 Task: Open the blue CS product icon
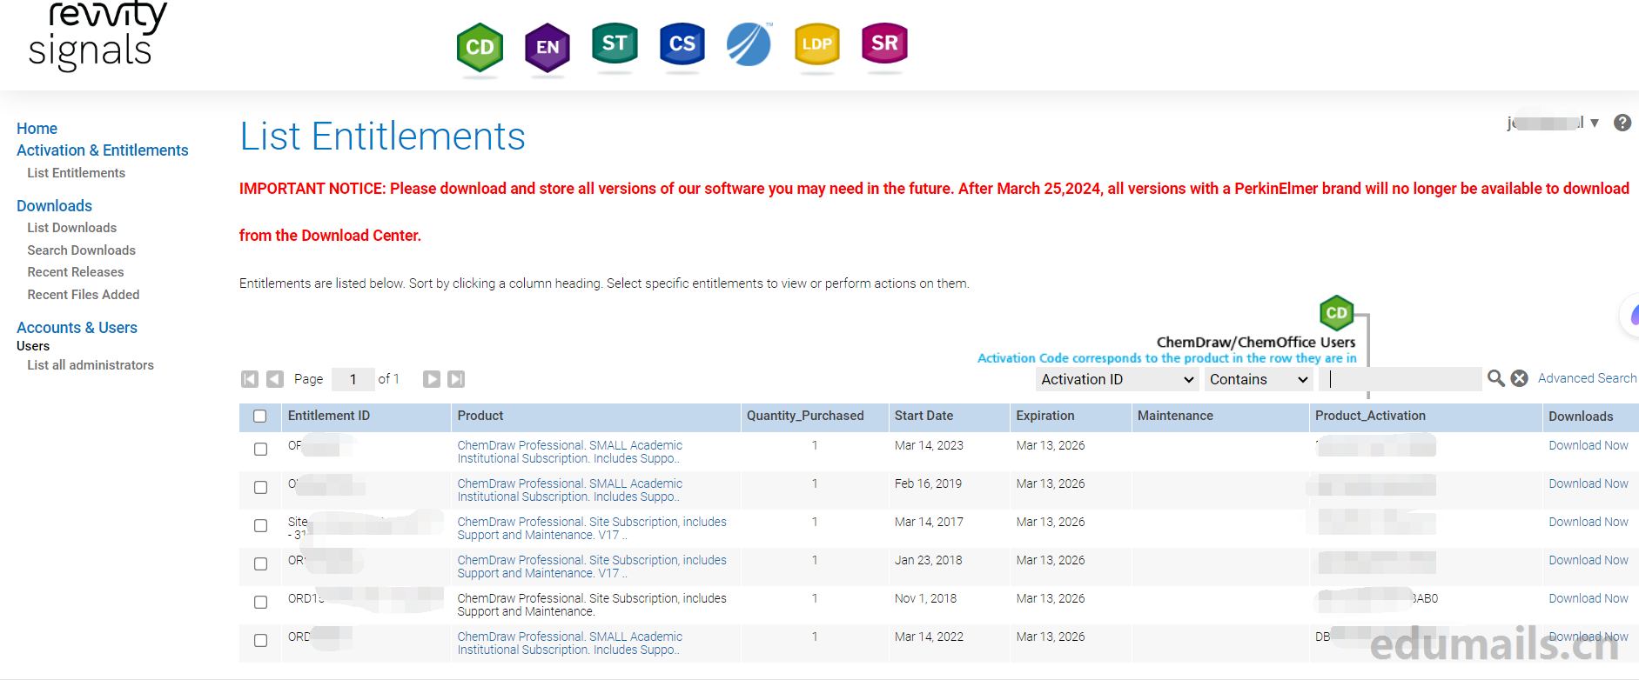pyautogui.click(x=682, y=43)
